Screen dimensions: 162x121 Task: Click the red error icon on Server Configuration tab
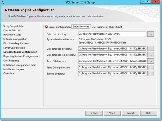point(46,27)
